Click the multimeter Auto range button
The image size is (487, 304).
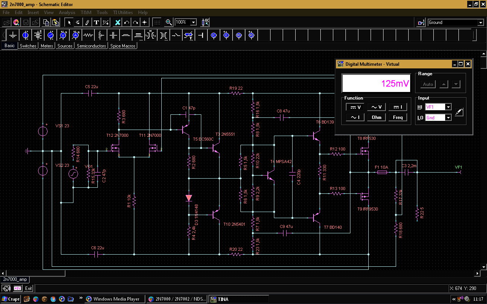428,84
